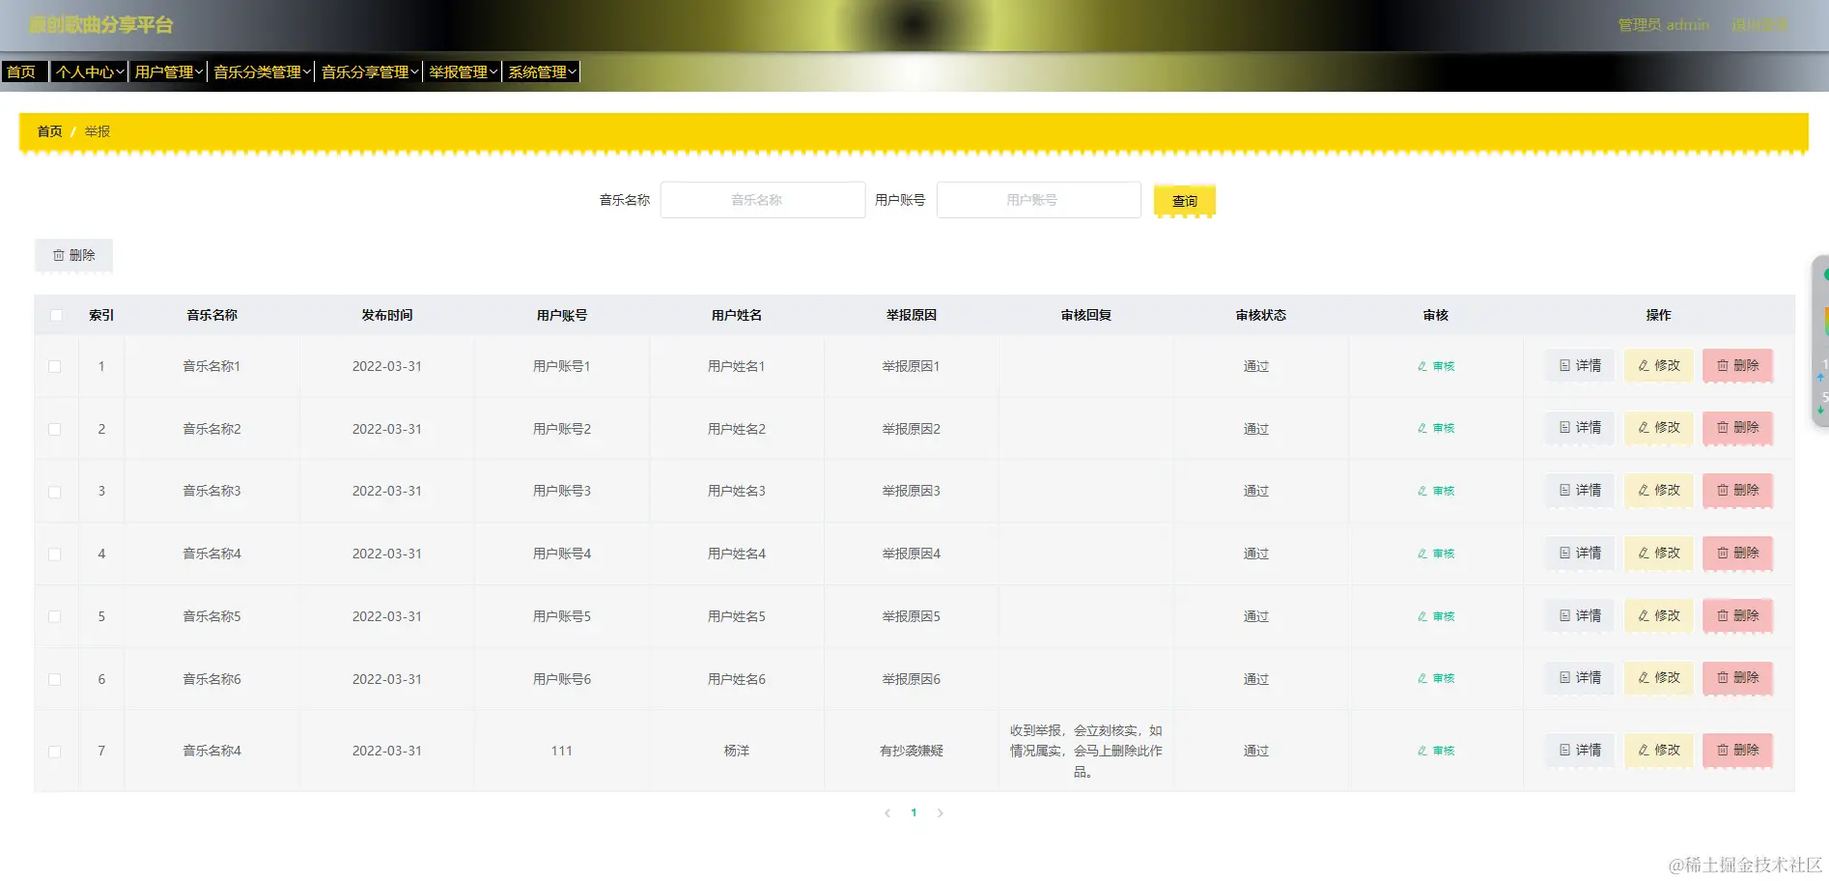The height and width of the screenshot is (881, 1829).
Task: Click the 用户账号 cell showing 111
Action: (x=562, y=751)
